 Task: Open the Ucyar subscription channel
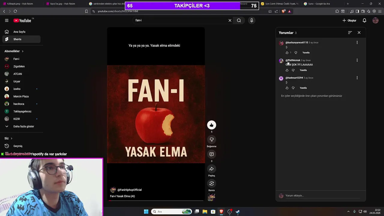point(21,81)
